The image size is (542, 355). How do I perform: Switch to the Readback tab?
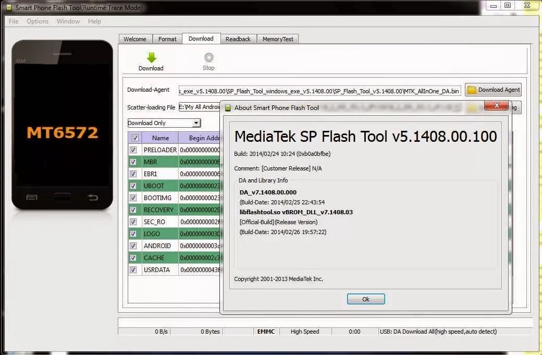pyautogui.click(x=238, y=39)
